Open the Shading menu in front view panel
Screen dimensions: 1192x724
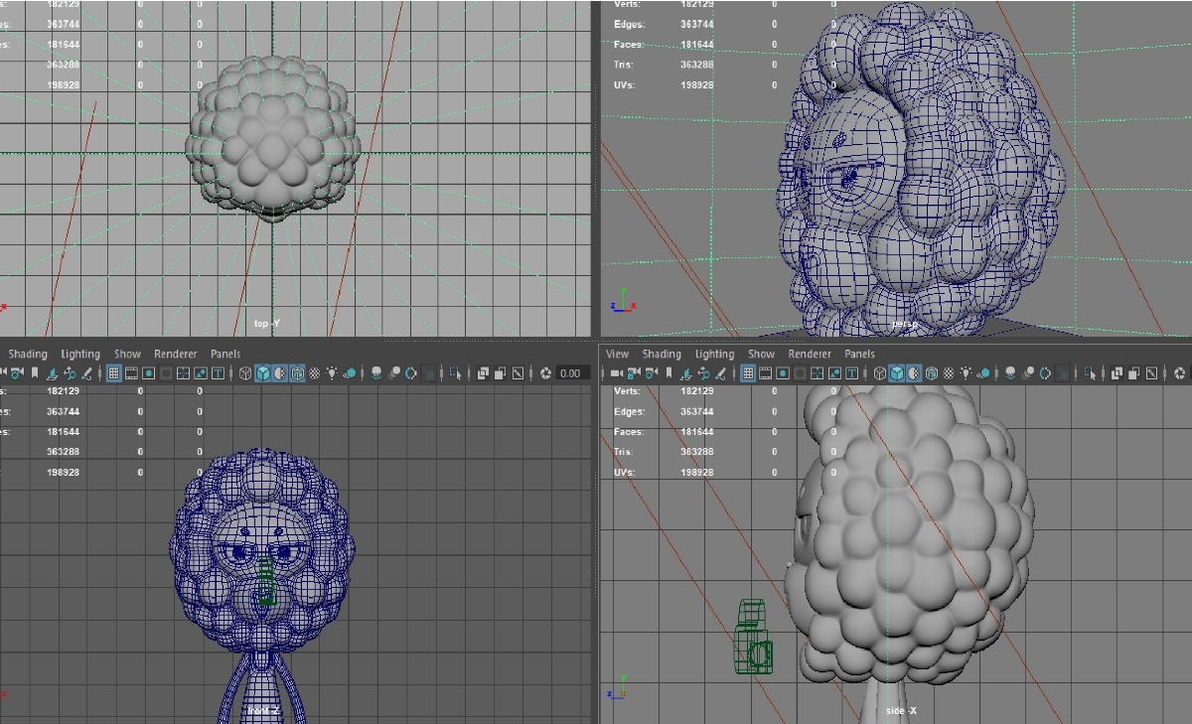click(28, 354)
